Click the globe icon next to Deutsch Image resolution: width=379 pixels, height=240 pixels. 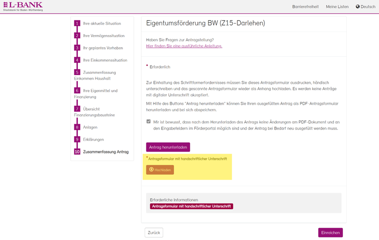[358, 7]
